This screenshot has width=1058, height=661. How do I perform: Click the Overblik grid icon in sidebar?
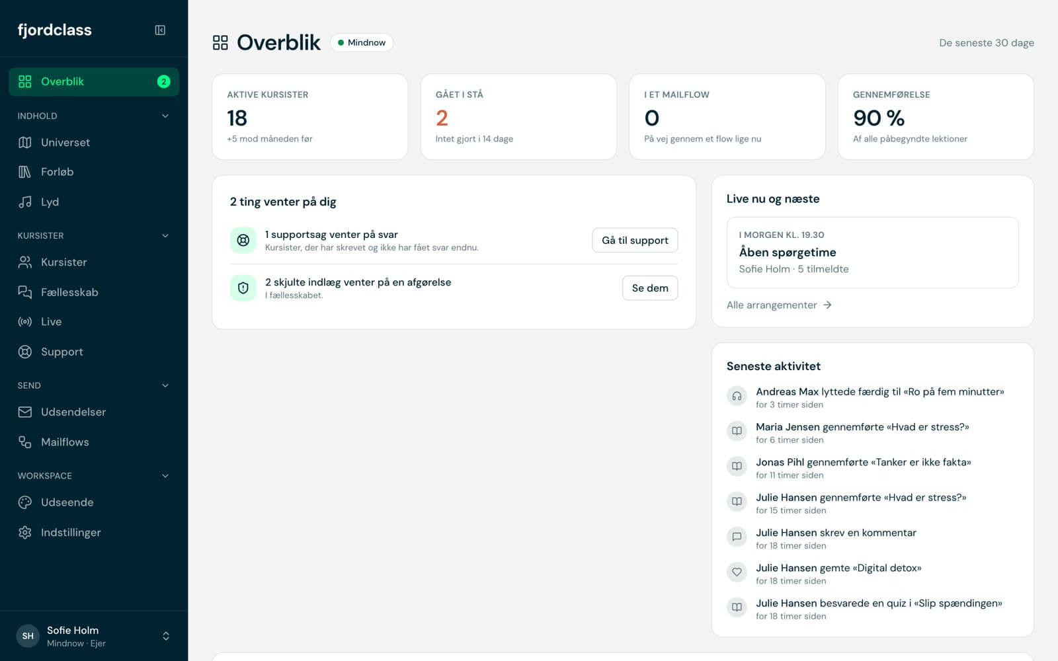[x=25, y=81]
